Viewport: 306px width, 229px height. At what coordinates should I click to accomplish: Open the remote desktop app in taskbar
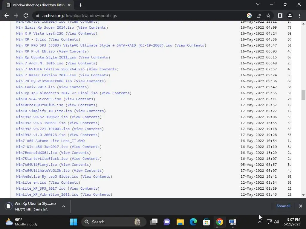232,222
